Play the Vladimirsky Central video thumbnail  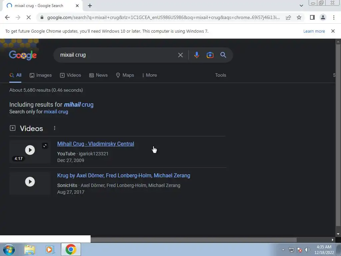pos(30,150)
